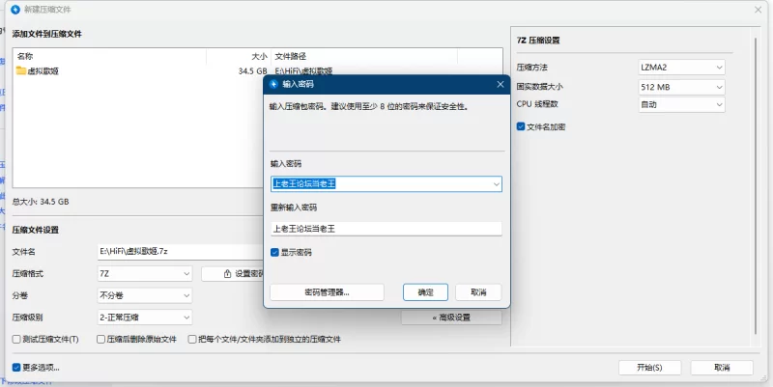Open the 分卷 不分卷 dropdown

(x=144, y=295)
